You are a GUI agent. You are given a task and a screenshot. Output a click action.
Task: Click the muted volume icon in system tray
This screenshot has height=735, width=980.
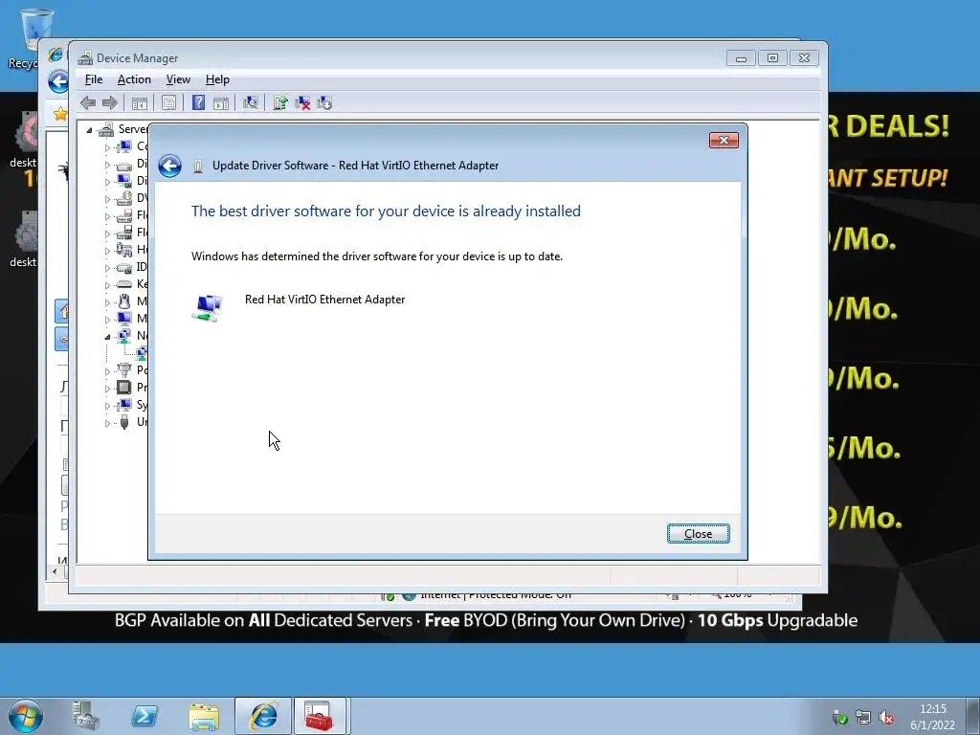pos(886,718)
